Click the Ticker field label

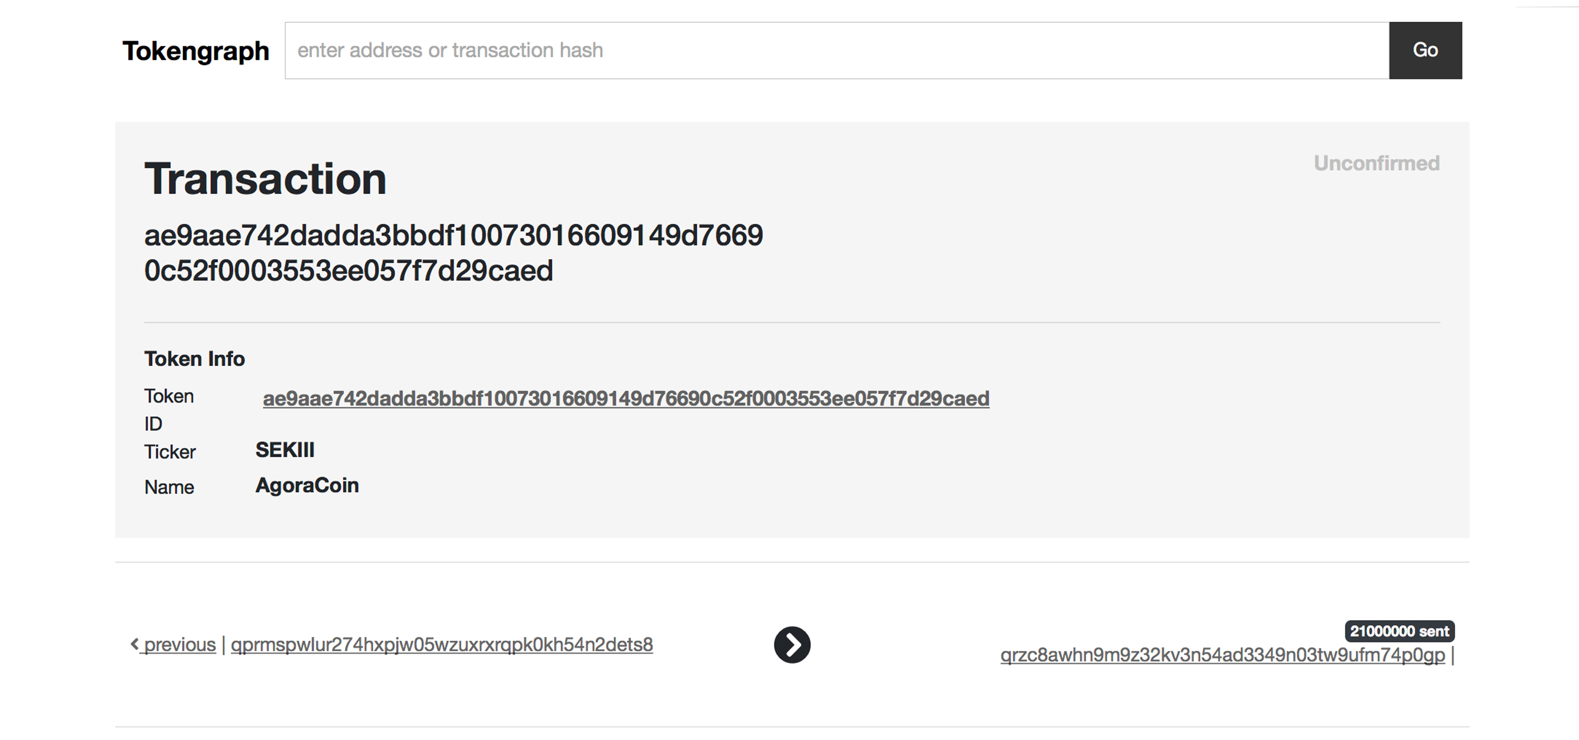point(170,451)
